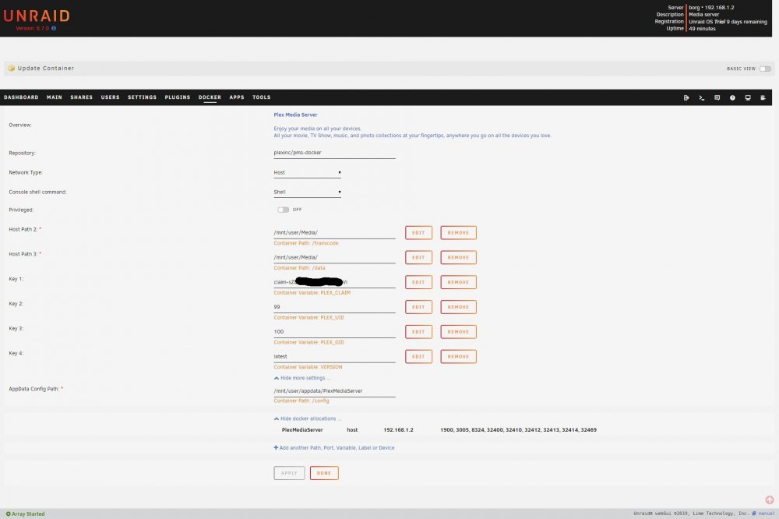Open the feedback icon in the nav bar
Viewport: 779px width, 519px height.
pyautogui.click(x=717, y=97)
